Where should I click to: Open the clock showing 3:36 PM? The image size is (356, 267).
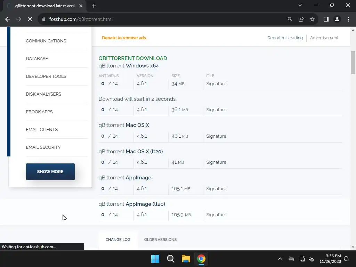pyautogui.click(x=330, y=259)
